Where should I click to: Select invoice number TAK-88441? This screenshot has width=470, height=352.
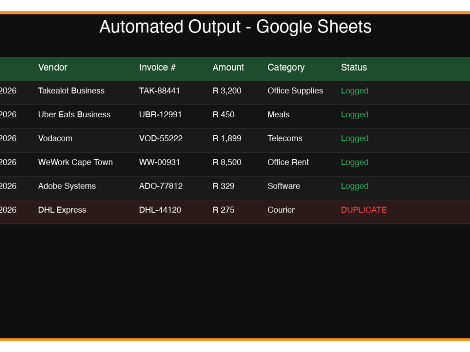pos(159,91)
